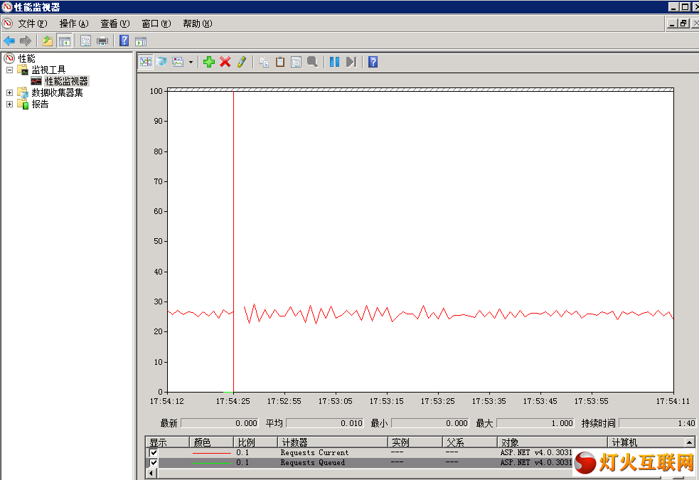The image size is (699, 480).
Task: Open help in the monitor toolbar
Action: pos(373,62)
